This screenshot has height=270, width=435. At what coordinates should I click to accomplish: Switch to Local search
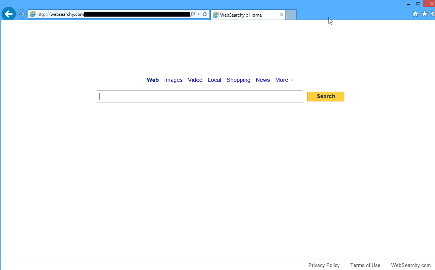[x=214, y=80]
